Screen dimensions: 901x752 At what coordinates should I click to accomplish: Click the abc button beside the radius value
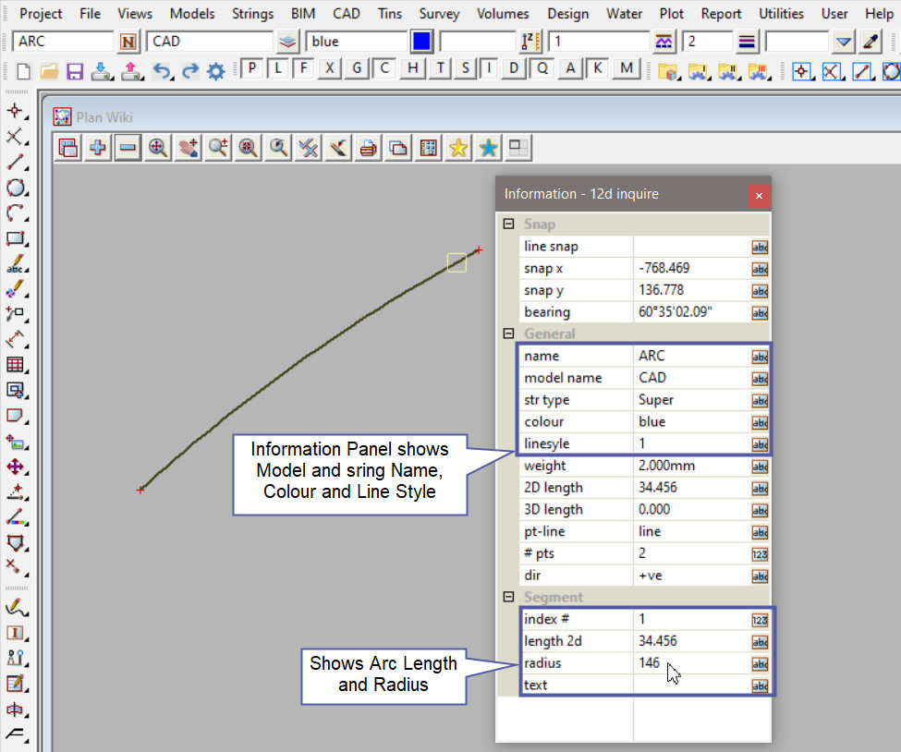point(760,663)
